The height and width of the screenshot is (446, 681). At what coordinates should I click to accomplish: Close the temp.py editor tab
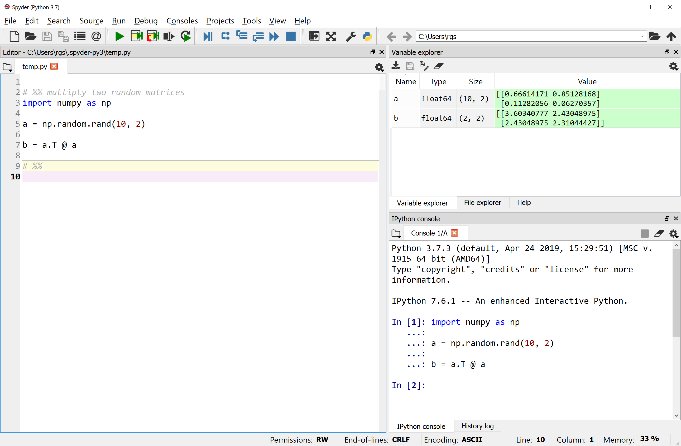pyautogui.click(x=54, y=66)
